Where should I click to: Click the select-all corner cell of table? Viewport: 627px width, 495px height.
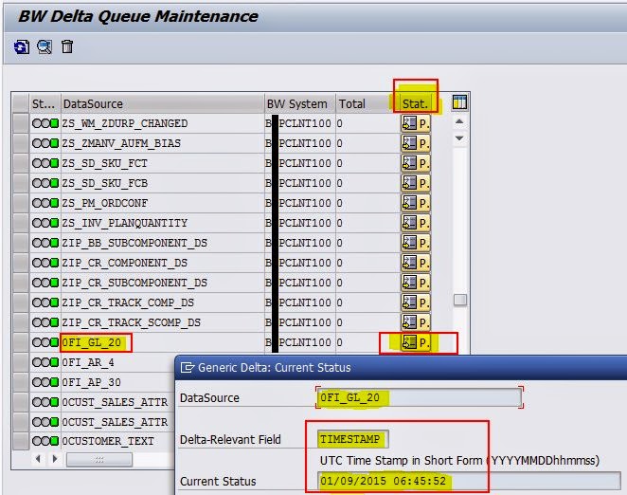pos(21,103)
